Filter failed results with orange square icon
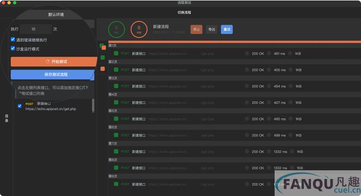Viewport: 361px width, 196px height. 103,68
